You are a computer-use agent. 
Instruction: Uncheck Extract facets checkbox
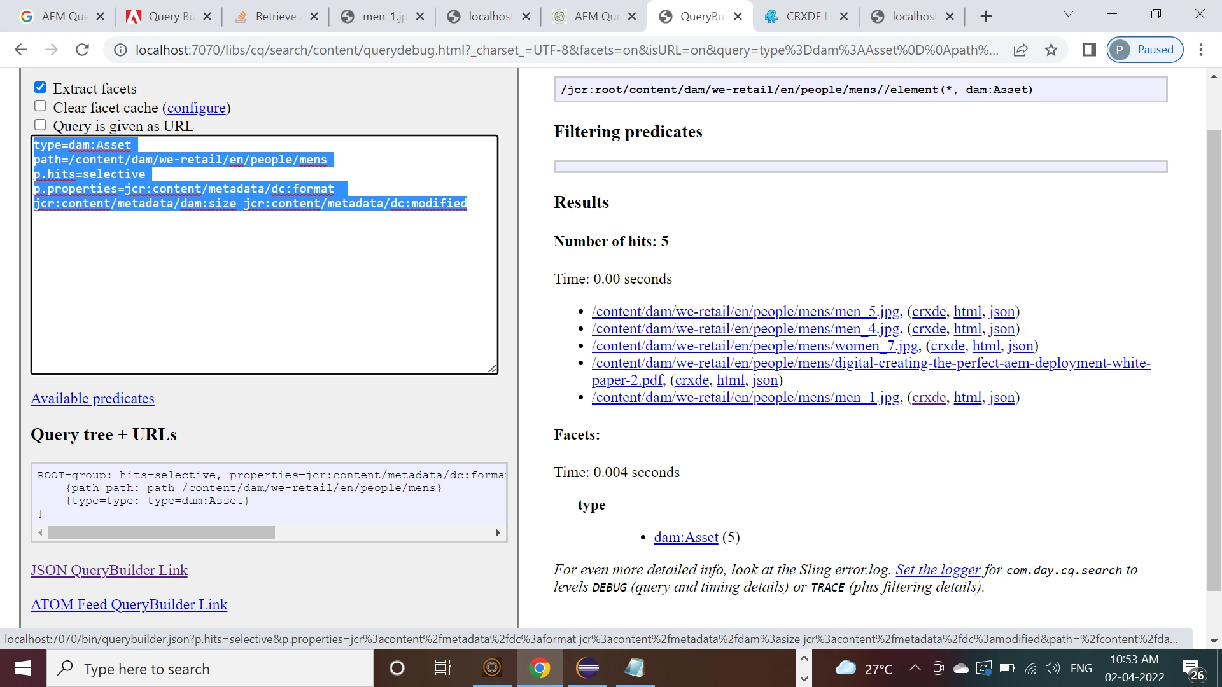(x=40, y=88)
